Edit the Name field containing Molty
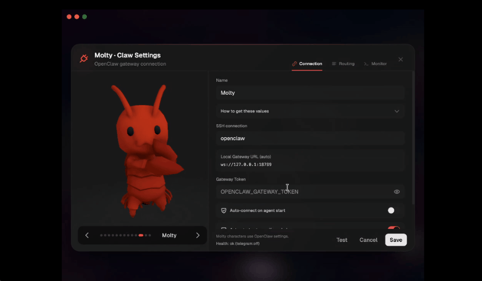Screen dimensions: 482x281 click(310, 93)
